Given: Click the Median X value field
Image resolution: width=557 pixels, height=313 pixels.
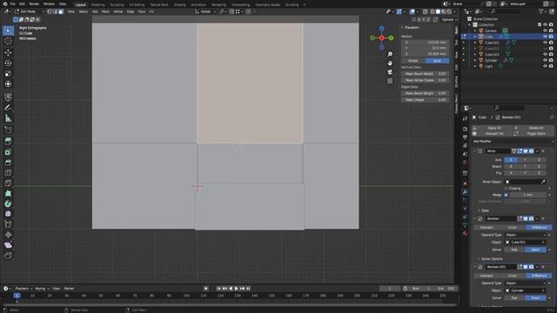Looking at the screenshot, I should pyautogui.click(x=425, y=43).
